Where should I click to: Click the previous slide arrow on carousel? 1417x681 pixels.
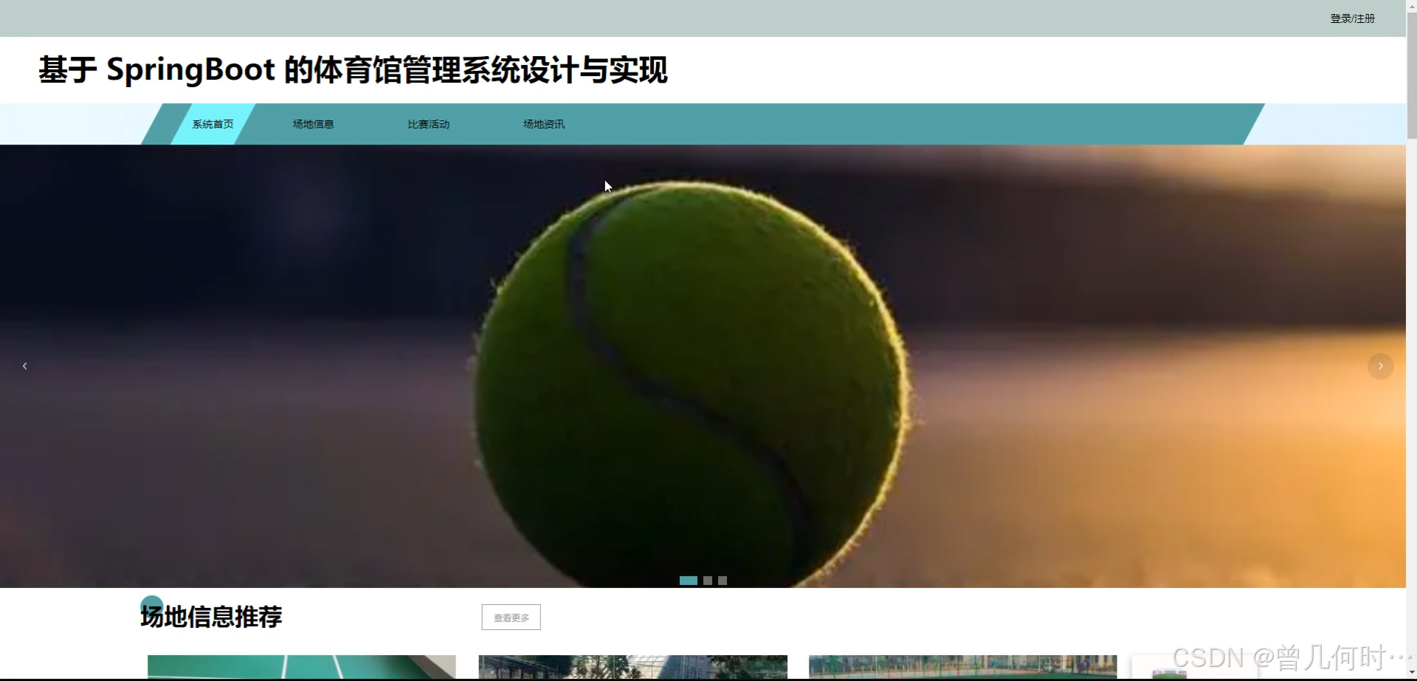tap(24, 365)
